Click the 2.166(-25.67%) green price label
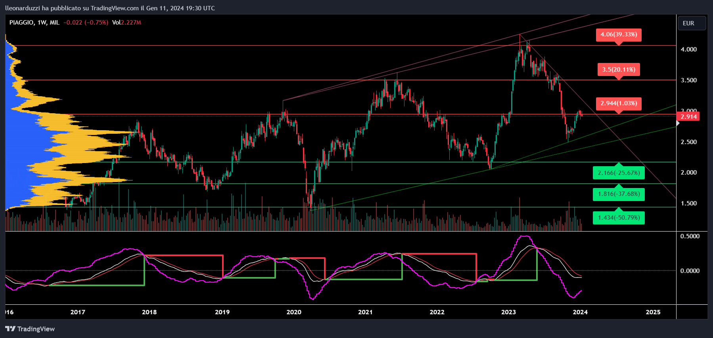The width and height of the screenshot is (713, 338). [x=619, y=173]
